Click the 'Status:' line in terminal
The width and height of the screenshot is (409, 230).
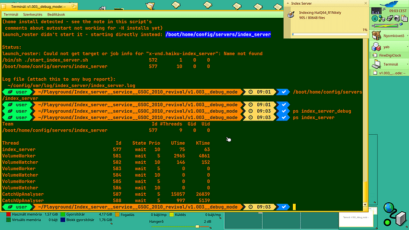click(12, 47)
